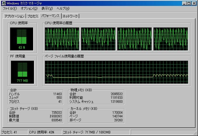Click kernel memory total 170004

pos(117,113)
